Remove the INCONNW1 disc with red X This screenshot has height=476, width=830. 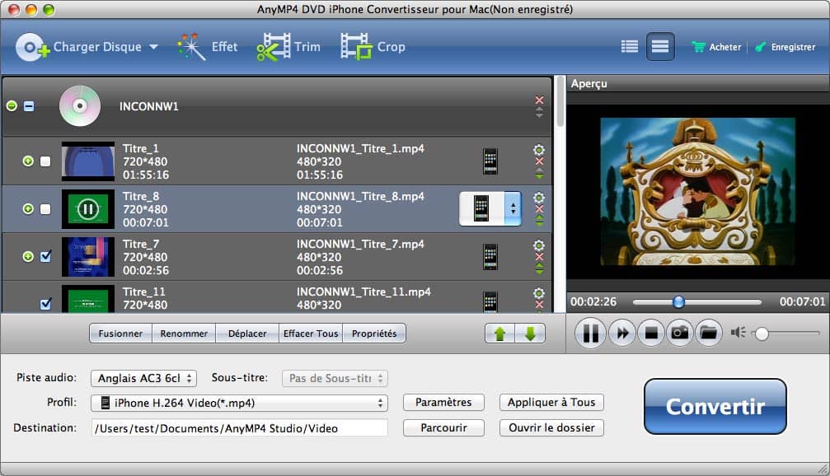point(539,100)
